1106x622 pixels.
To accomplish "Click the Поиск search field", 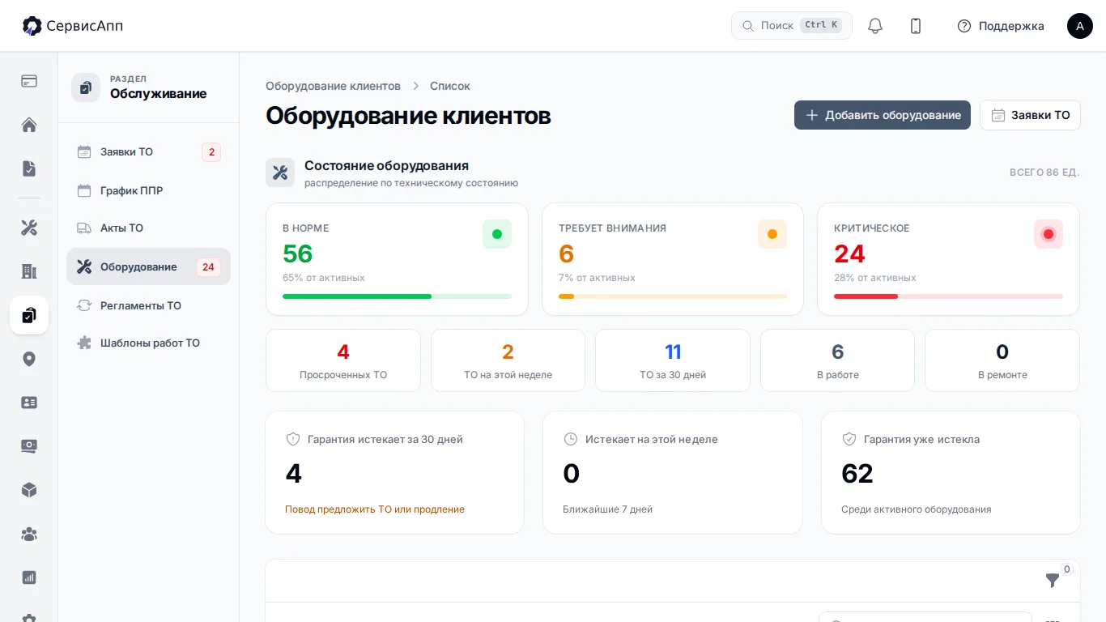I will pyautogui.click(x=792, y=26).
